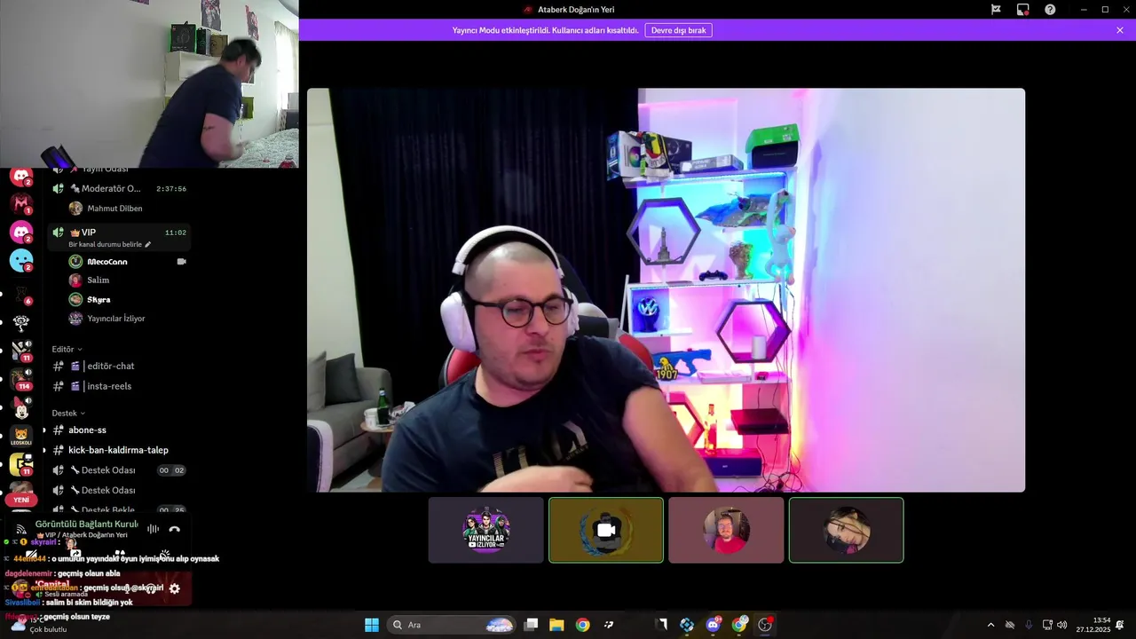Open the Minnie Mouse server icon
Viewport: 1136px width, 639px height.
tap(21, 406)
